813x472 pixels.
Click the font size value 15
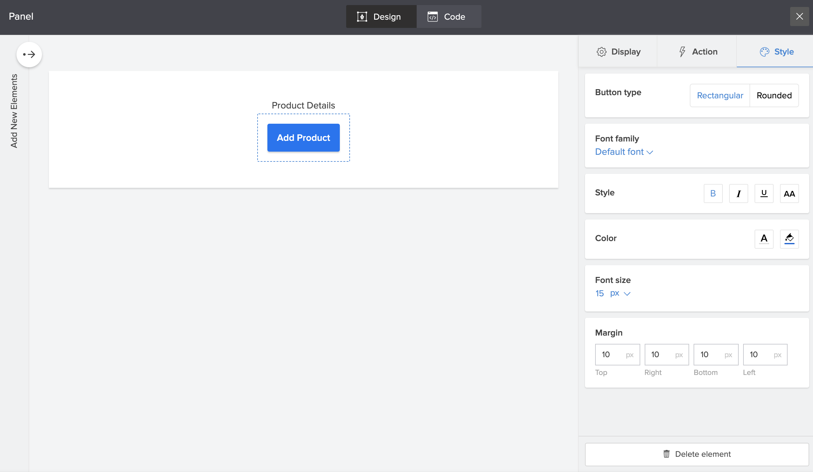coord(599,293)
